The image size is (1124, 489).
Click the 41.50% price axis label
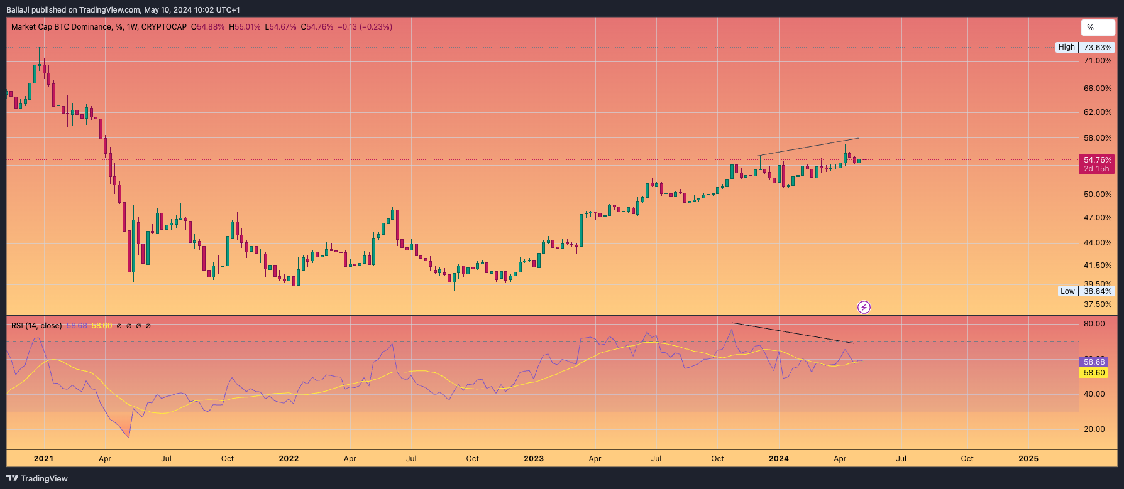coord(1098,266)
